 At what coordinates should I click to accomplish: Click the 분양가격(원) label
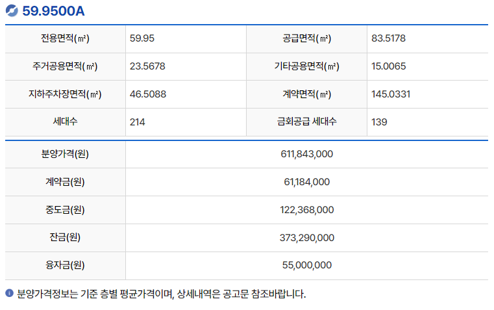[65, 154]
